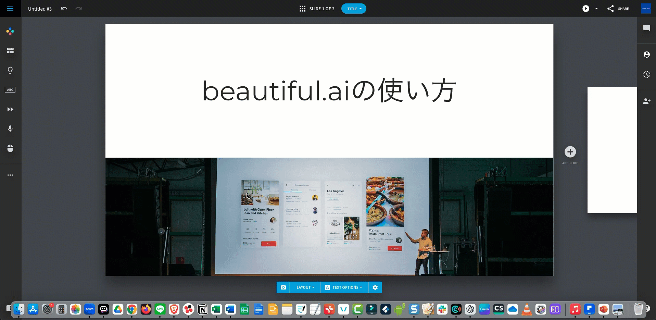Viewport: 656px width, 320px height.
Task: Open Google Drive in the dock
Action: (x=118, y=309)
